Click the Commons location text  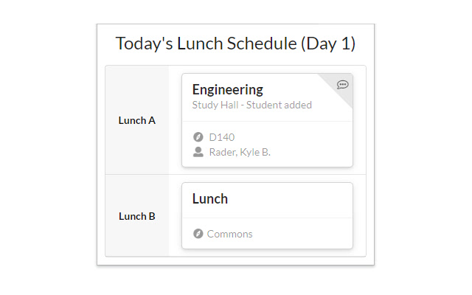pos(229,234)
